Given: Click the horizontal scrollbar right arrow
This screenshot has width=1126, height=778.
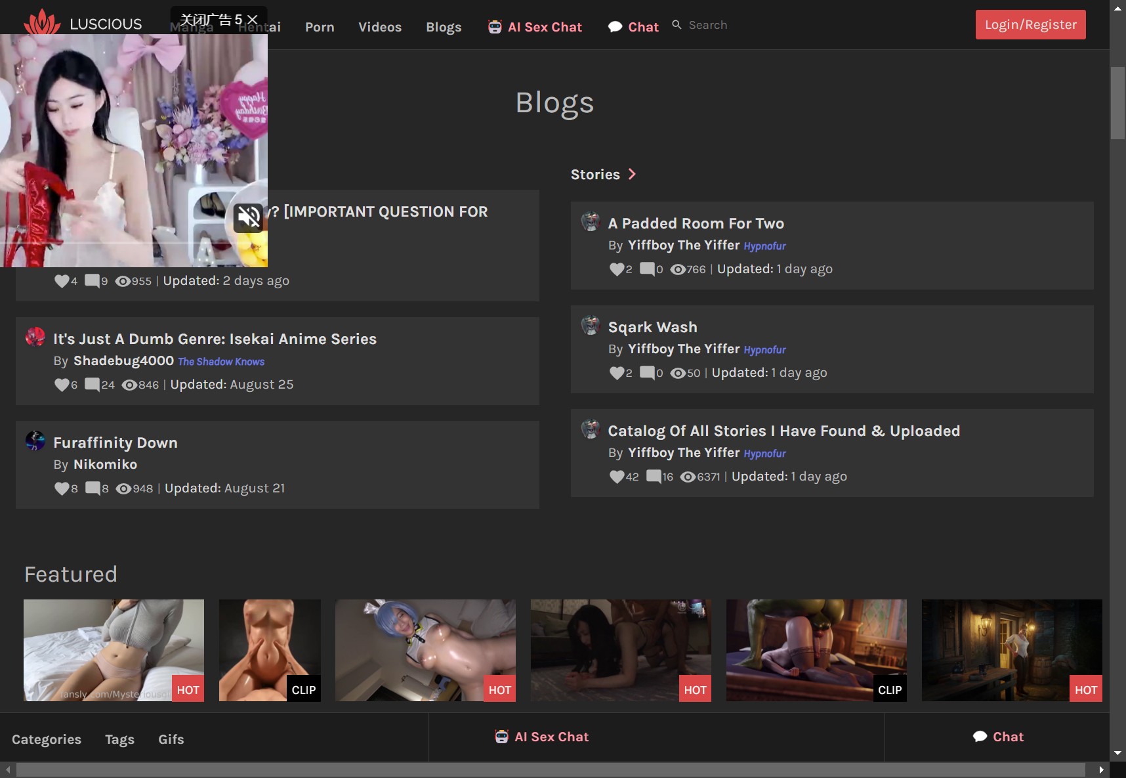Looking at the screenshot, I should [x=1101, y=769].
